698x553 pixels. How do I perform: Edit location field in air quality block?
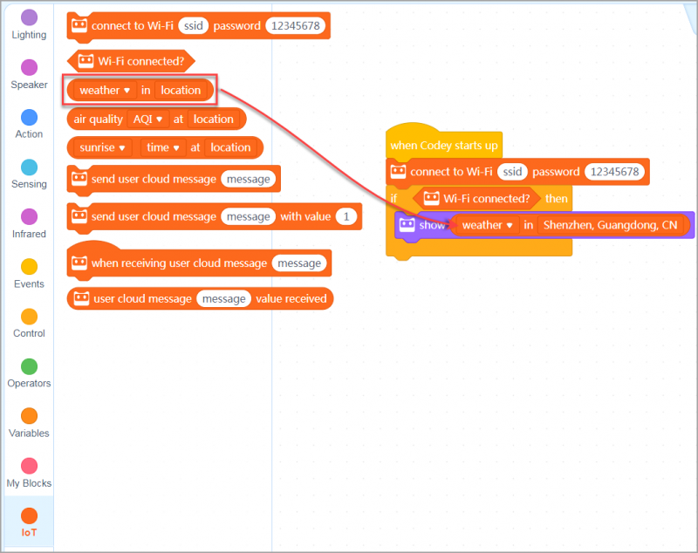(213, 119)
